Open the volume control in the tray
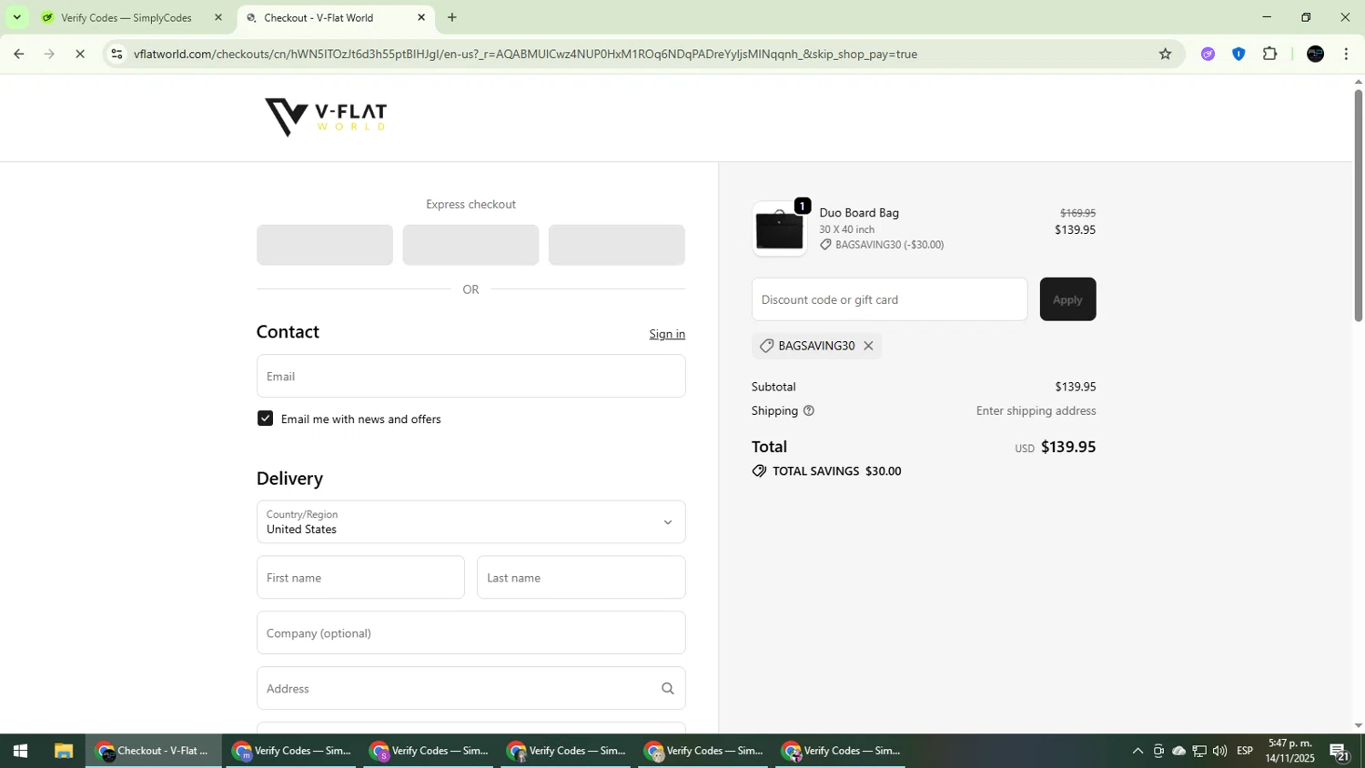Image resolution: width=1365 pixels, height=768 pixels. tap(1219, 751)
